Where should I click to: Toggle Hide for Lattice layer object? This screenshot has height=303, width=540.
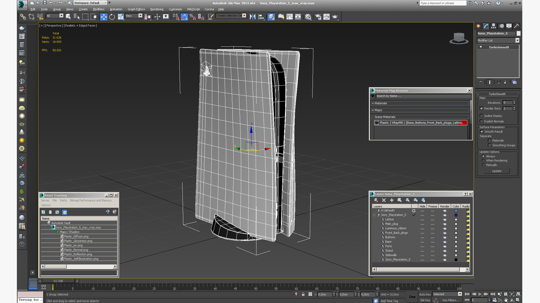click(x=422, y=220)
